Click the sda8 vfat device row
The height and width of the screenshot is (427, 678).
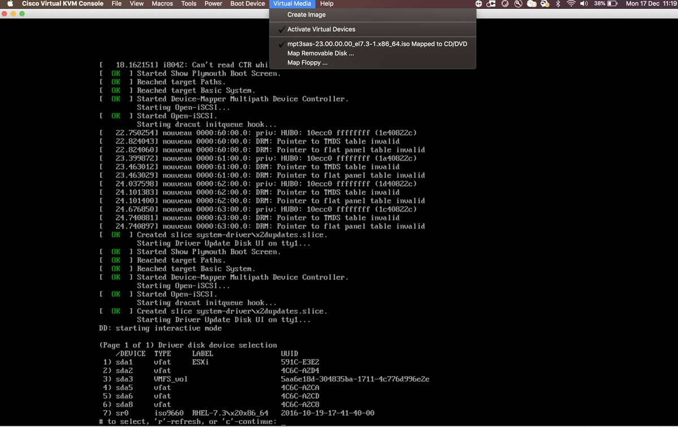click(x=211, y=404)
